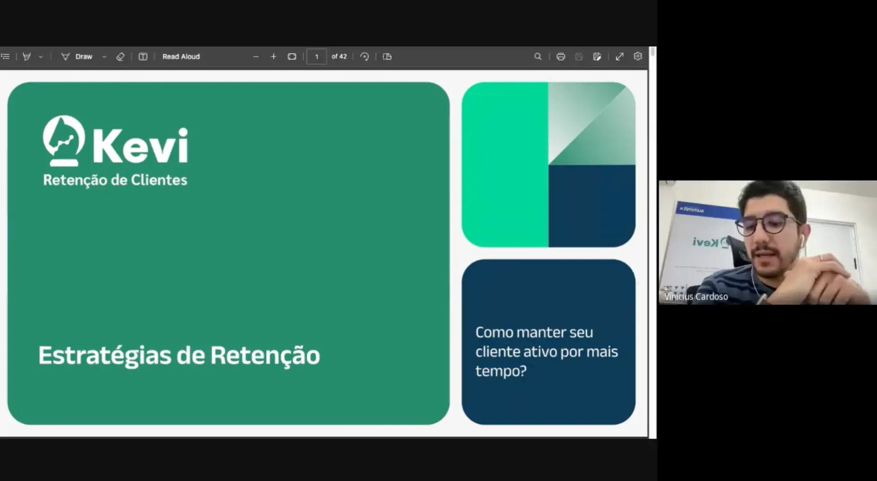Screen dimensions: 877x481
Task: Click the Add text tool
Action: [x=143, y=57]
